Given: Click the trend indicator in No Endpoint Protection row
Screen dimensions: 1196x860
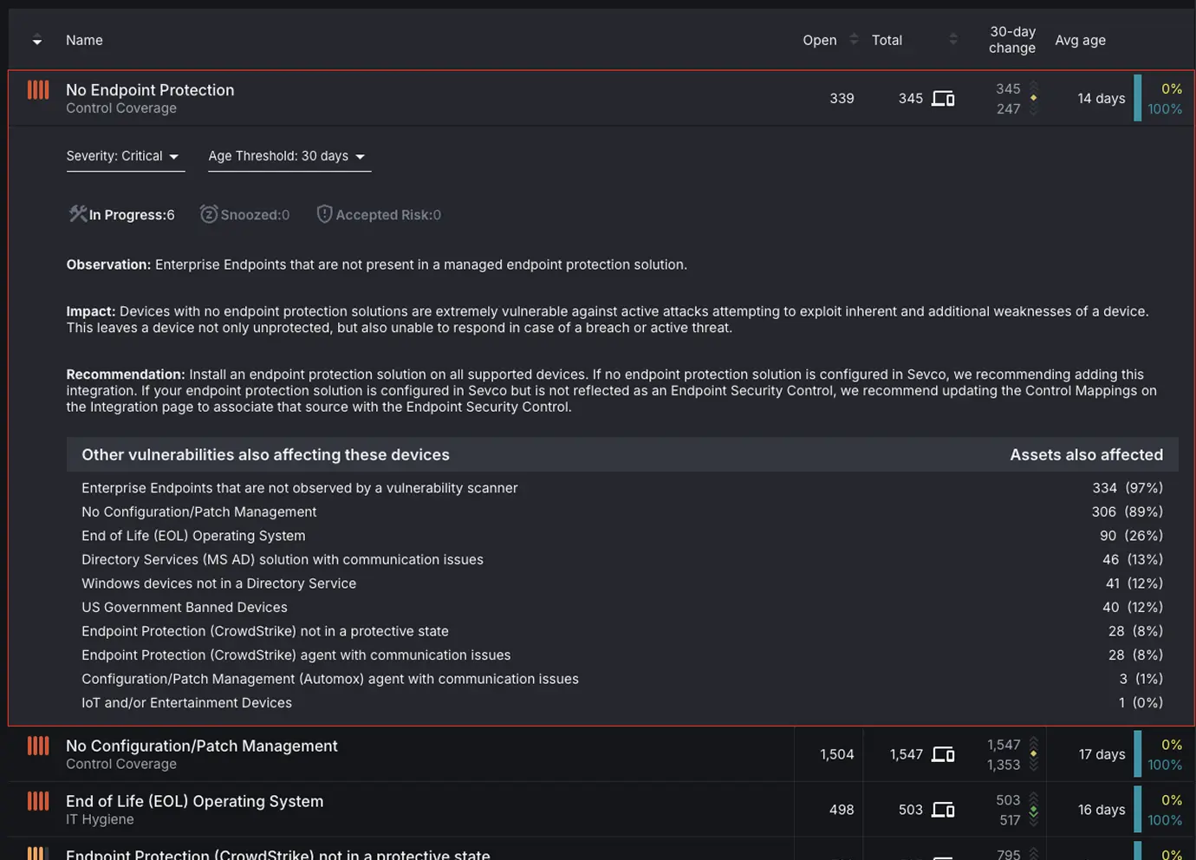Looking at the screenshot, I should click(1033, 98).
